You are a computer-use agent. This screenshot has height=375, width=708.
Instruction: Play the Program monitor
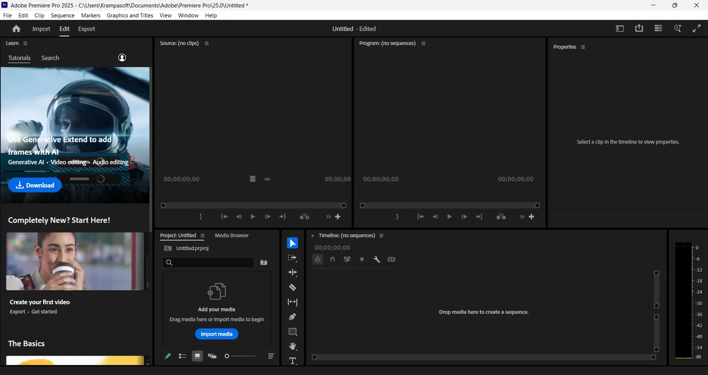(x=449, y=217)
